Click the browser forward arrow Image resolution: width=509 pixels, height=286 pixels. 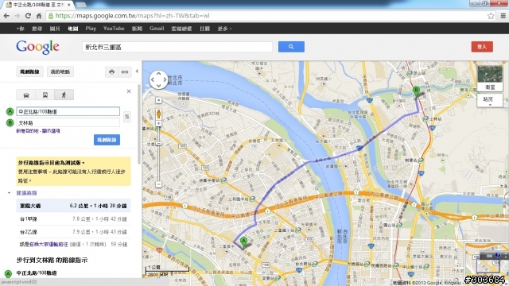[17, 16]
